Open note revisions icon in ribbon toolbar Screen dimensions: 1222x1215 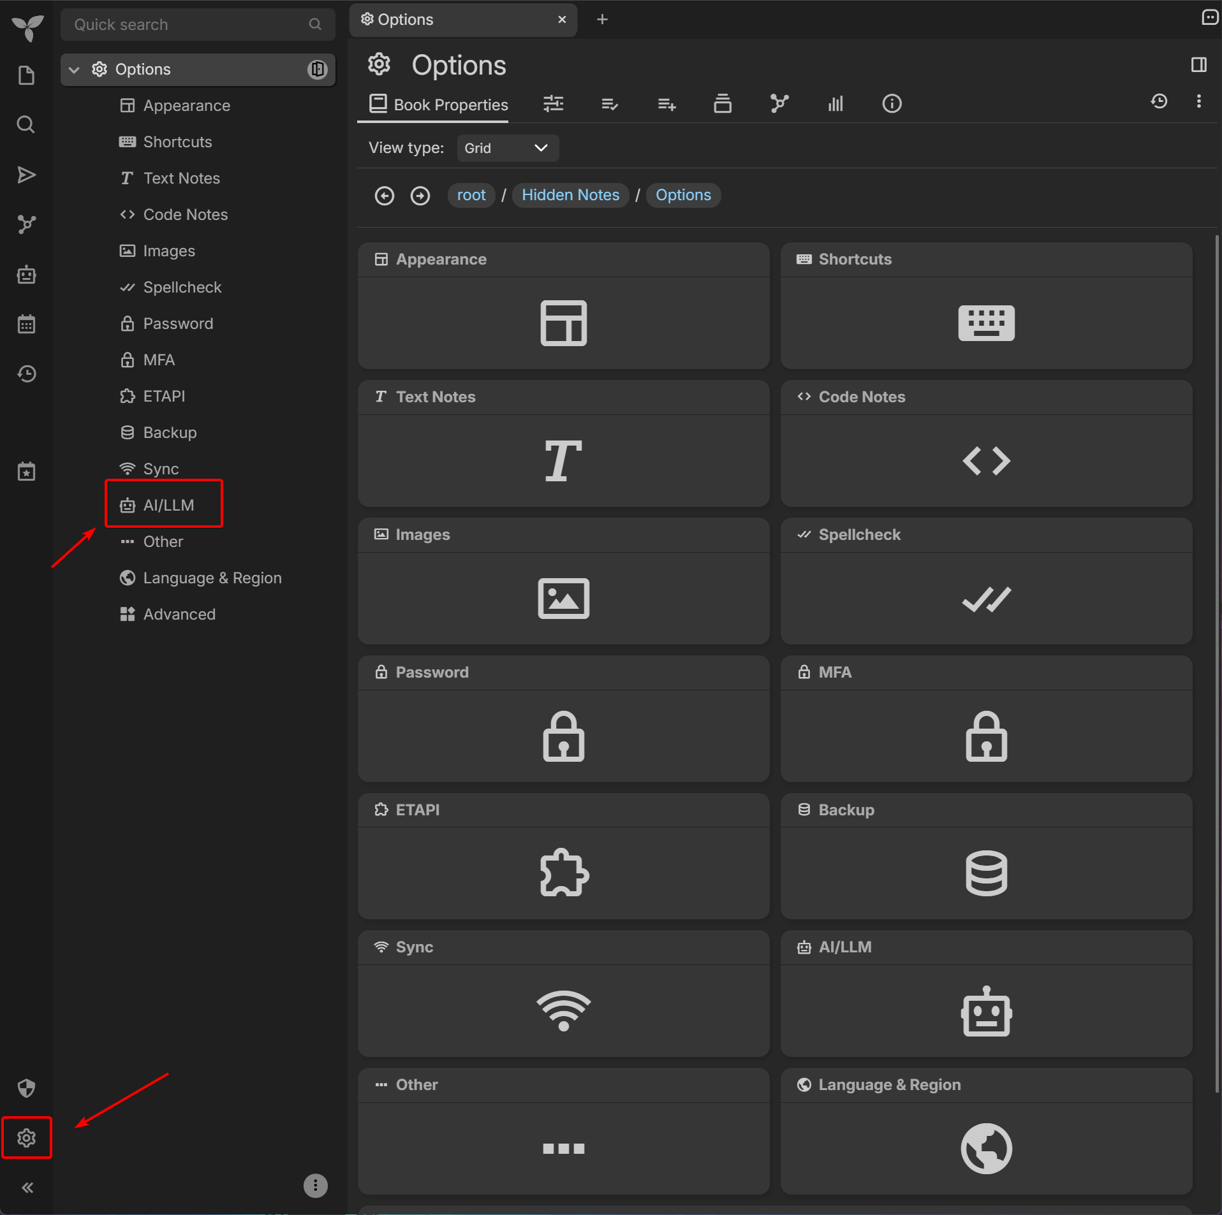point(1159,101)
